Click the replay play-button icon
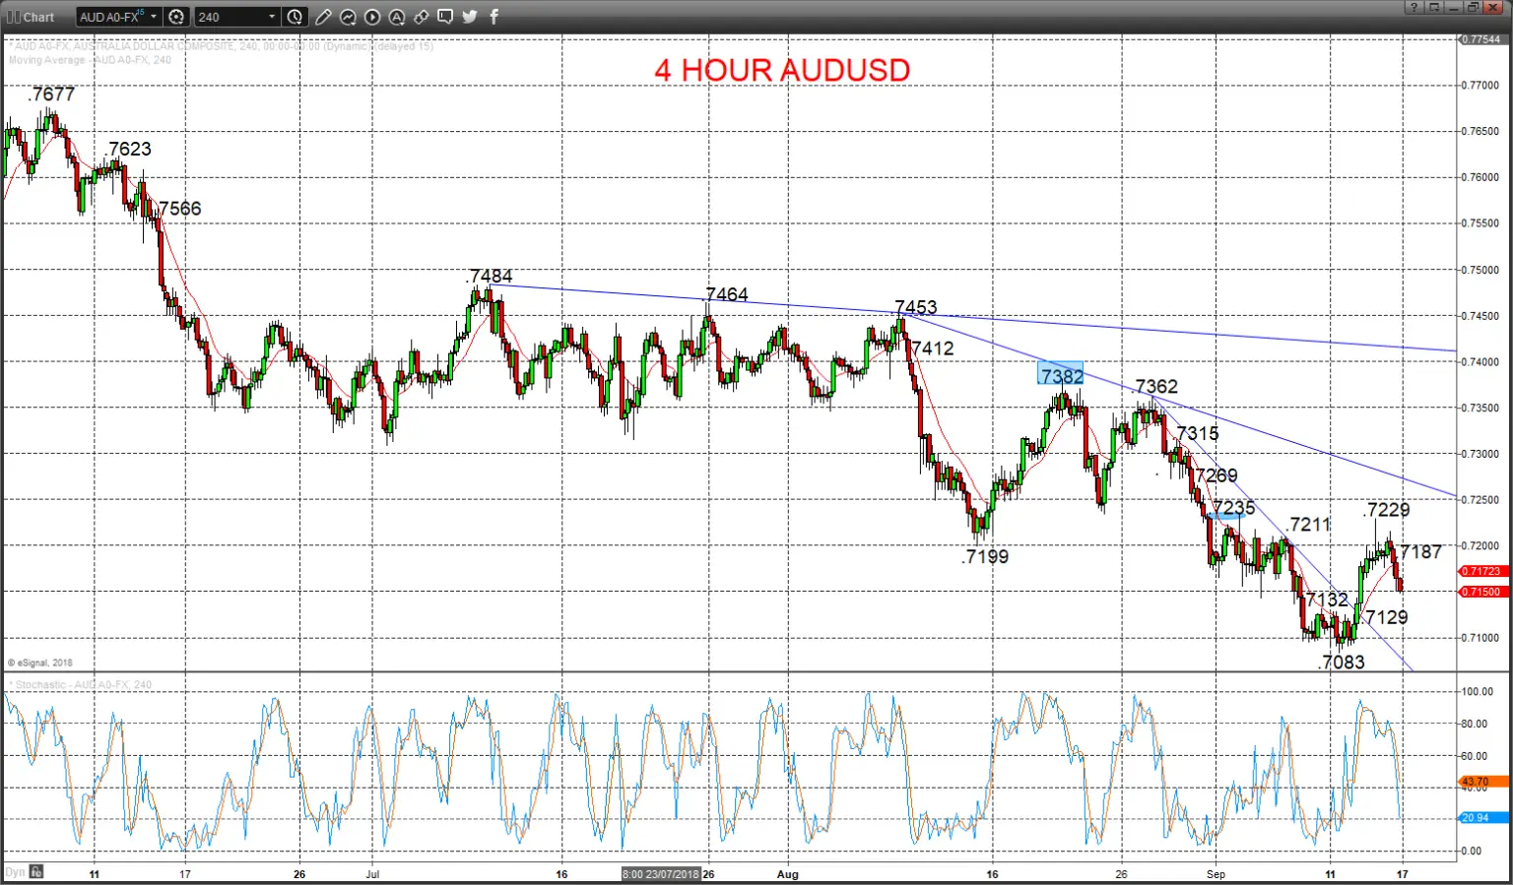Screen dimensions: 1513x885 pyautogui.click(x=372, y=17)
